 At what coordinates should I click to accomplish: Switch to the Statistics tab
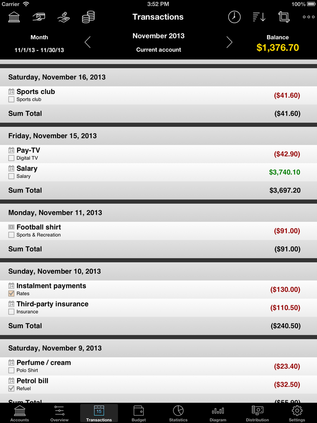coord(178,413)
